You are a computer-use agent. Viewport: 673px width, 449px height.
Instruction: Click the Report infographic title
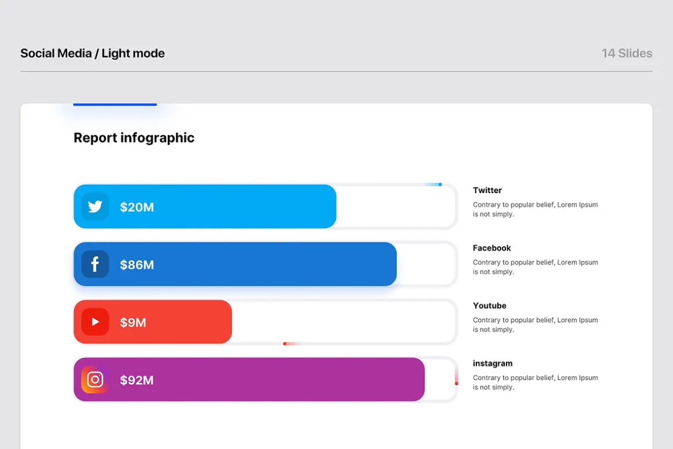[x=134, y=138]
